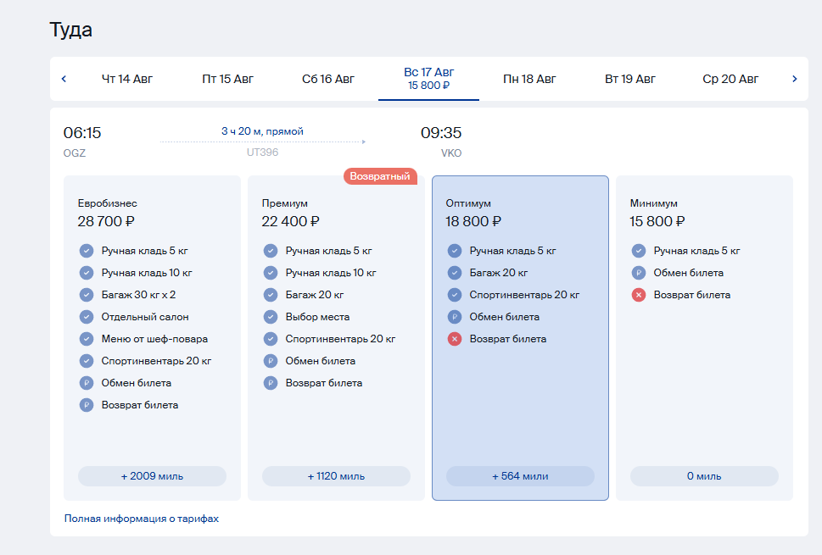Switch to Пн 18 Авг date tab

(529, 79)
